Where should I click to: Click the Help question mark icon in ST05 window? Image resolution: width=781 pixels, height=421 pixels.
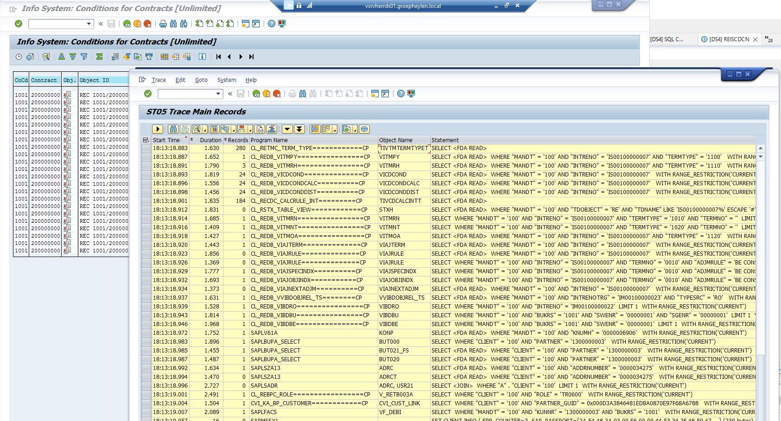click(401, 94)
